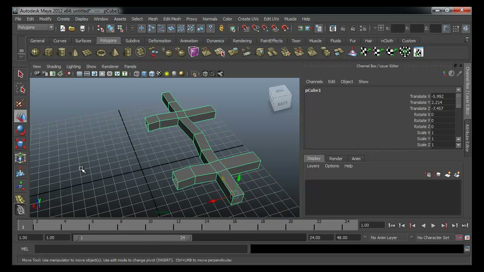The image size is (484, 272).
Task: Open the No Character Set dropdown
Action: (x=433, y=238)
